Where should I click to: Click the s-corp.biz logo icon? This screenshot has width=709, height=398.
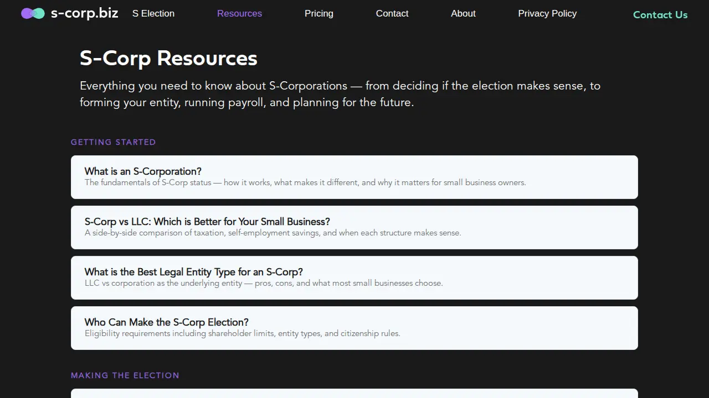tap(33, 13)
